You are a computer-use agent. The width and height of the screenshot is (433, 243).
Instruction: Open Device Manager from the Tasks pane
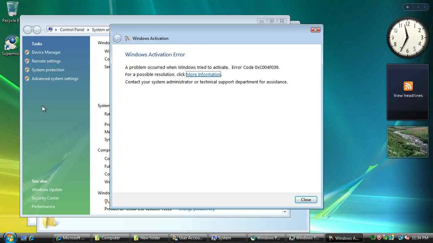point(46,52)
